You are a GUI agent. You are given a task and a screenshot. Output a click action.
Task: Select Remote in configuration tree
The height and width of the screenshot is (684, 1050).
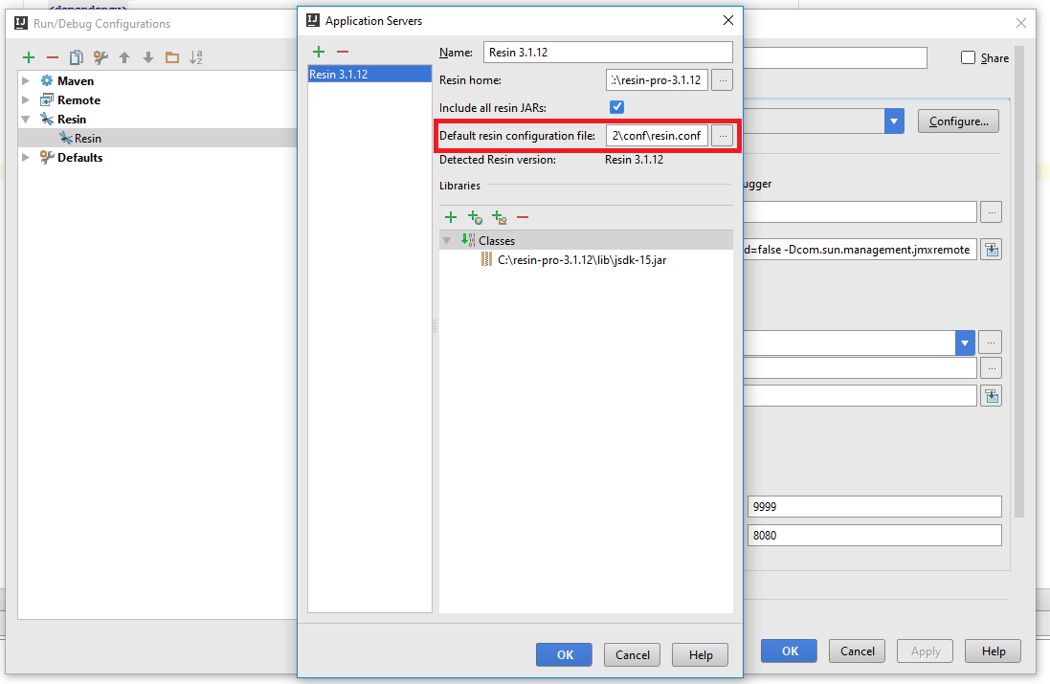pos(78,100)
